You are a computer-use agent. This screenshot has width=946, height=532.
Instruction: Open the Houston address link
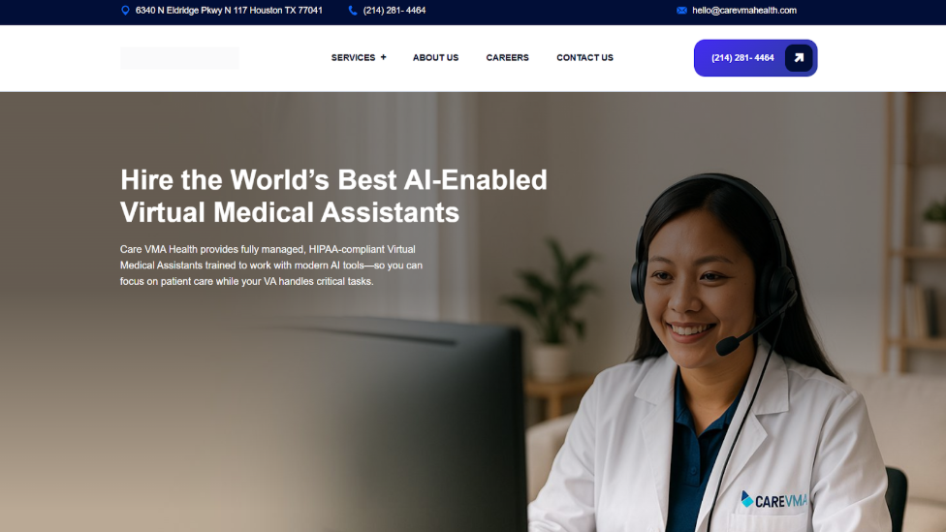pyautogui.click(x=229, y=11)
